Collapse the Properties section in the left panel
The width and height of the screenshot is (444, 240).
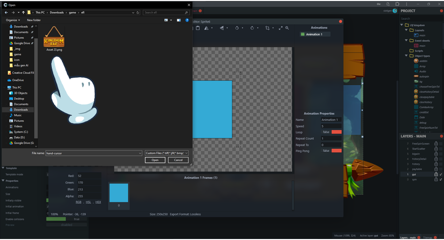tap(3, 180)
